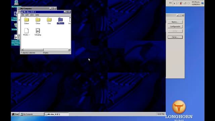Click '0 bytes' status bar text
215x121 pixels.
(46, 53)
